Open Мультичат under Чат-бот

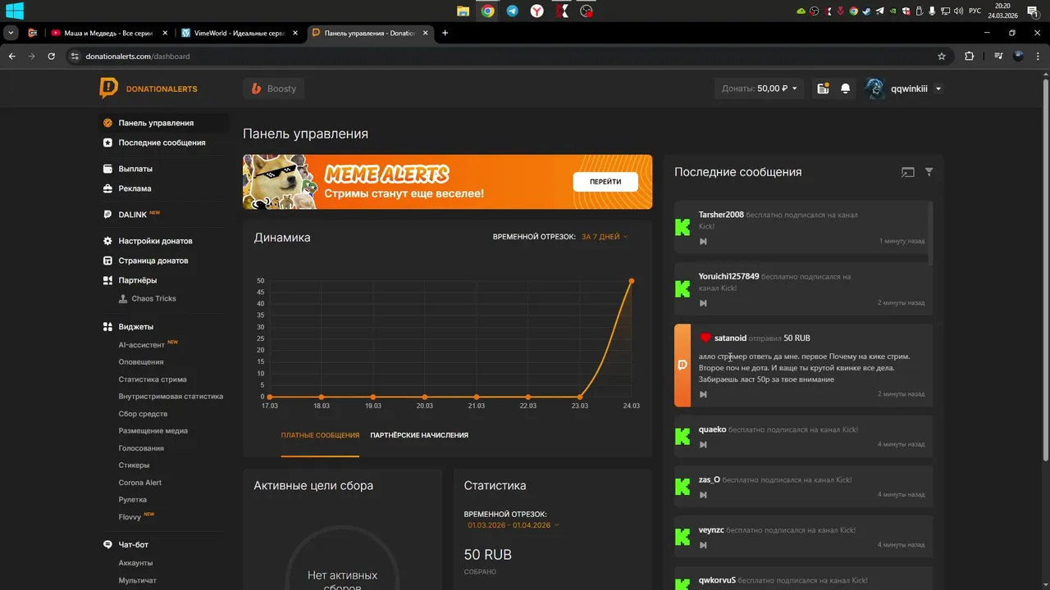pyautogui.click(x=137, y=580)
